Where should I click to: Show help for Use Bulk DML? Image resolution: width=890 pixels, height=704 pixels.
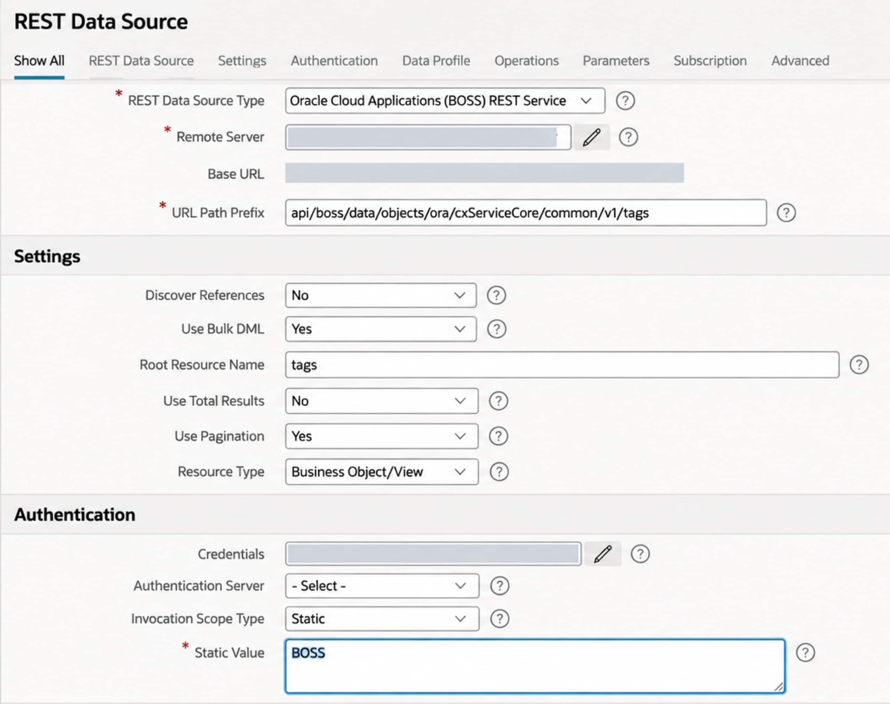pyautogui.click(x=496, y=329)
